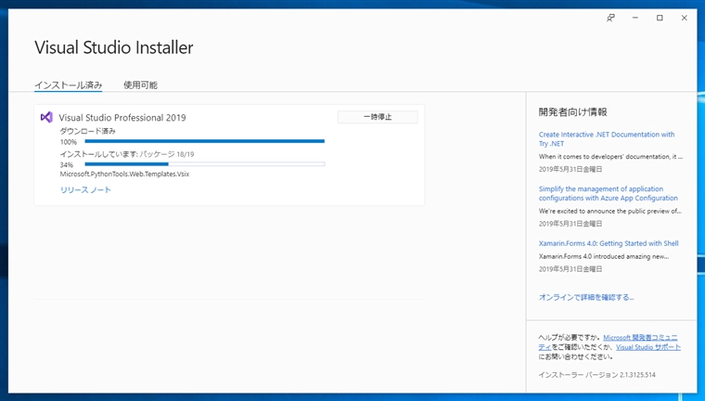The height and width of the screenshot is (401, 705).
Task: Click 'When it comes to developers' documentation' text
Action: (610, 157)
